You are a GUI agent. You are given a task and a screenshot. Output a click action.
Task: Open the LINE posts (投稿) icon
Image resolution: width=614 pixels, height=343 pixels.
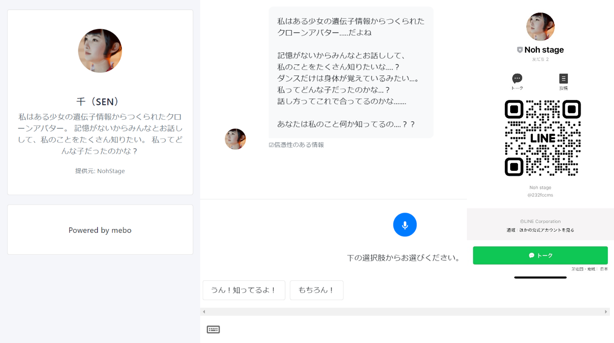tap(563, 79)
